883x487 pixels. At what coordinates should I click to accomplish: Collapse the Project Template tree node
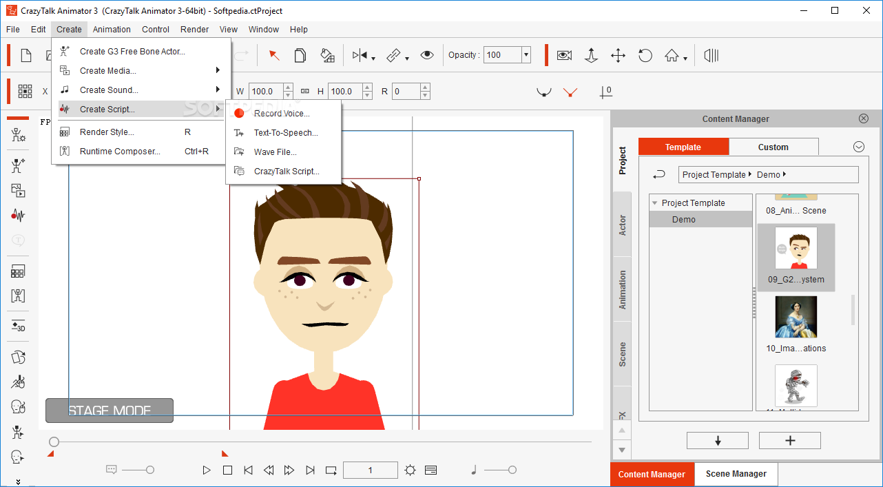[654, 203]
